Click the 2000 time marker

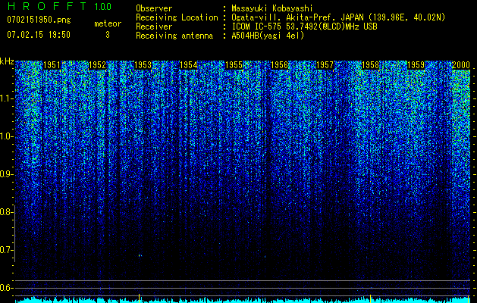point(461,65)
